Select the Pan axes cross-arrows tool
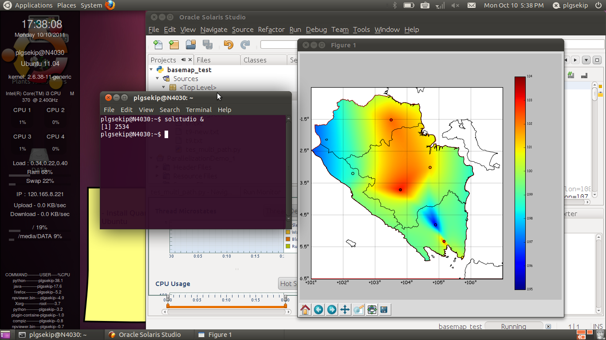This screenshot has height=340, width=606. click(x=345, y=309)
